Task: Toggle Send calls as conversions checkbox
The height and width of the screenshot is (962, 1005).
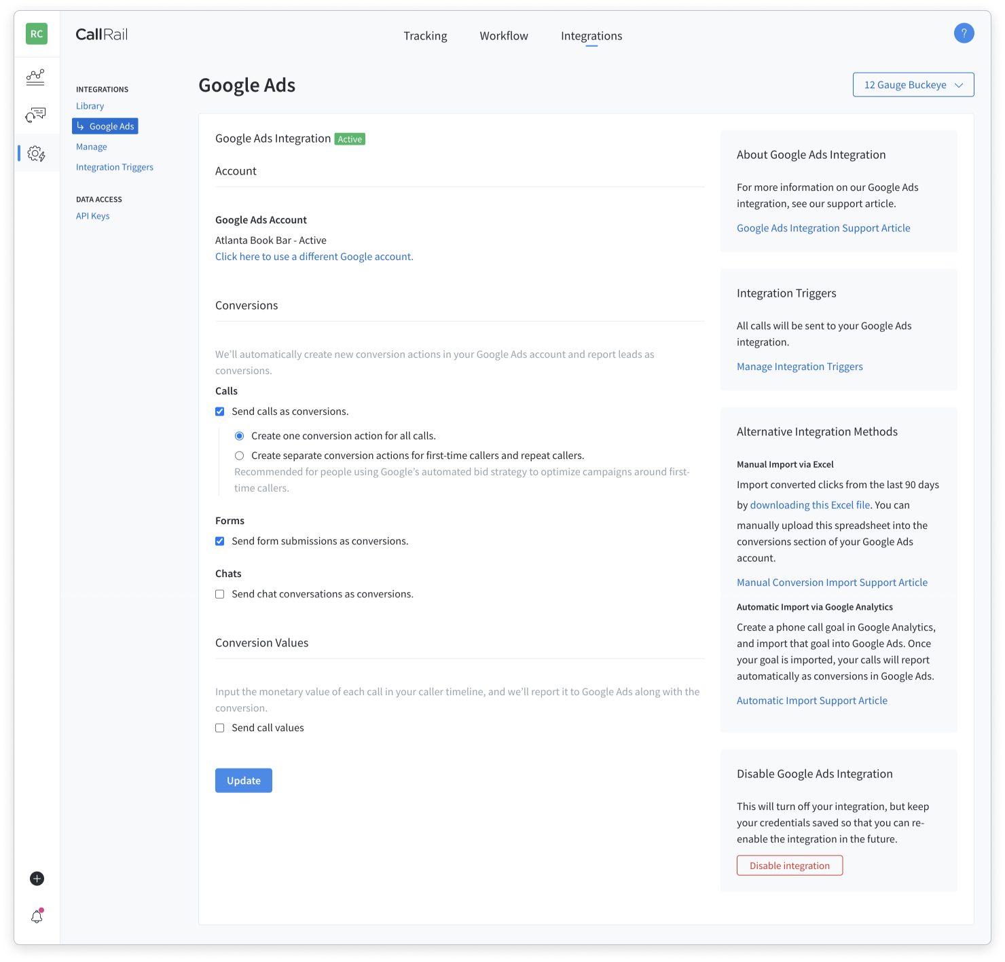Action: pos(220,411)
